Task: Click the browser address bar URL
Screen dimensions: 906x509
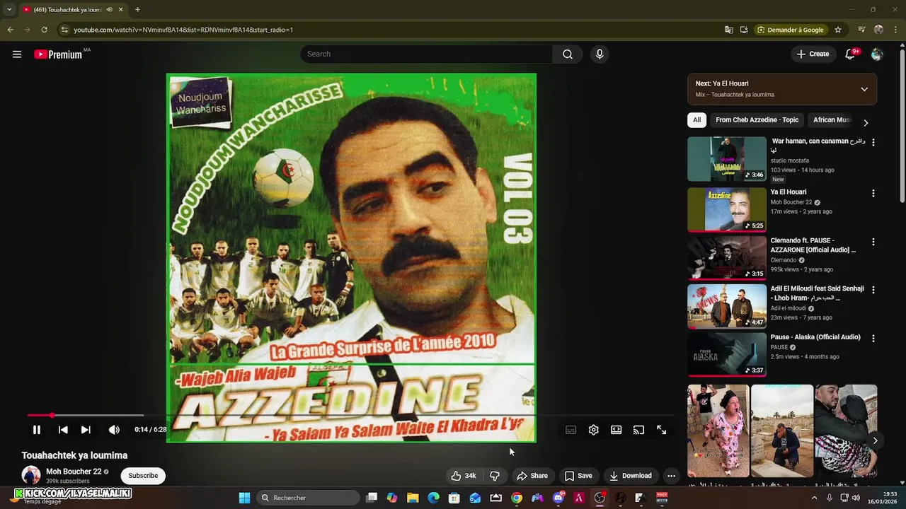Action: pos(183,30)
